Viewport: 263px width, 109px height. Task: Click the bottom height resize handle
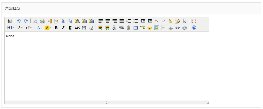[x=107, y=103]
